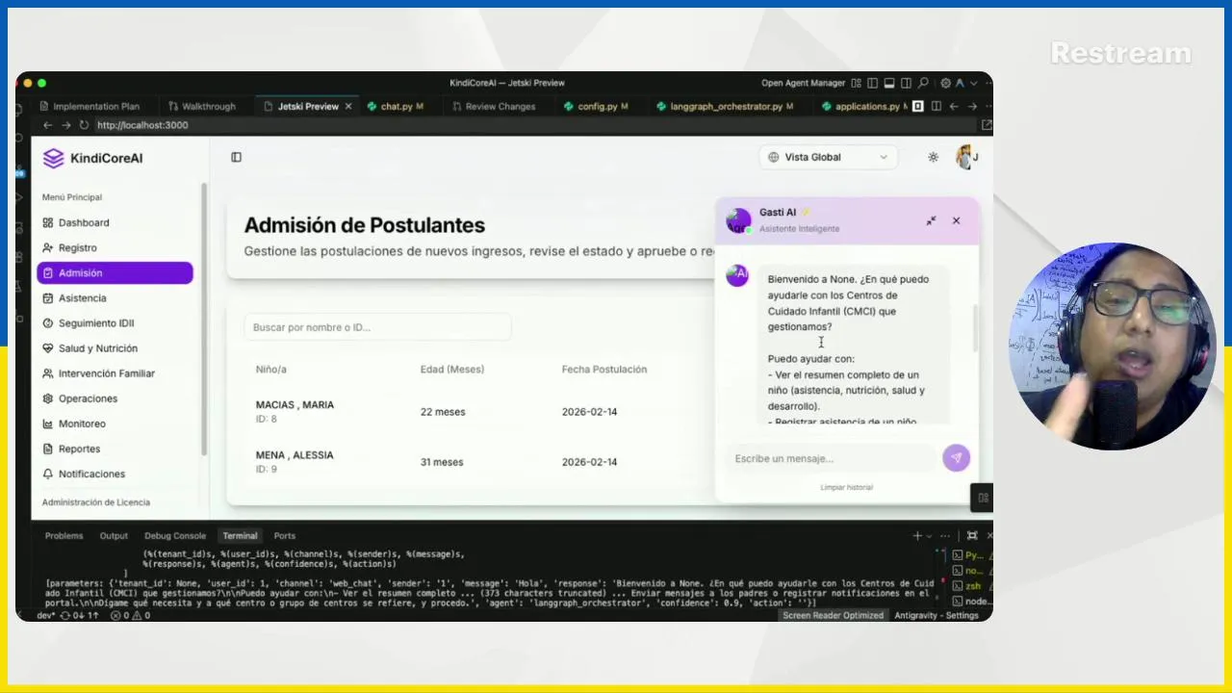Viewport: 1232px width, 693px height.
Task: Split the editor right
Action: tap(935, 107)
